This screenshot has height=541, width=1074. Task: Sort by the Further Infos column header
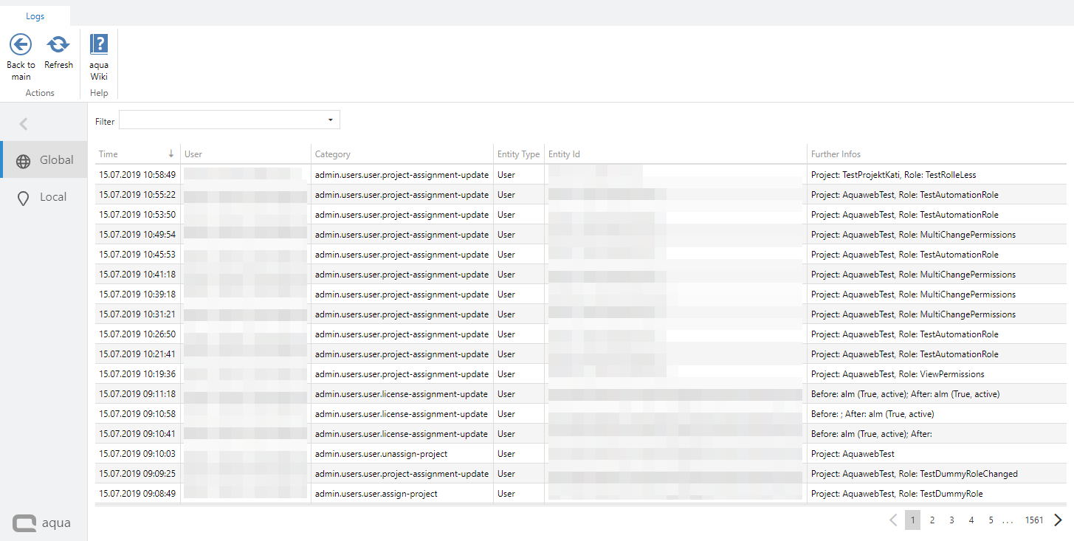tap(836, 154)
